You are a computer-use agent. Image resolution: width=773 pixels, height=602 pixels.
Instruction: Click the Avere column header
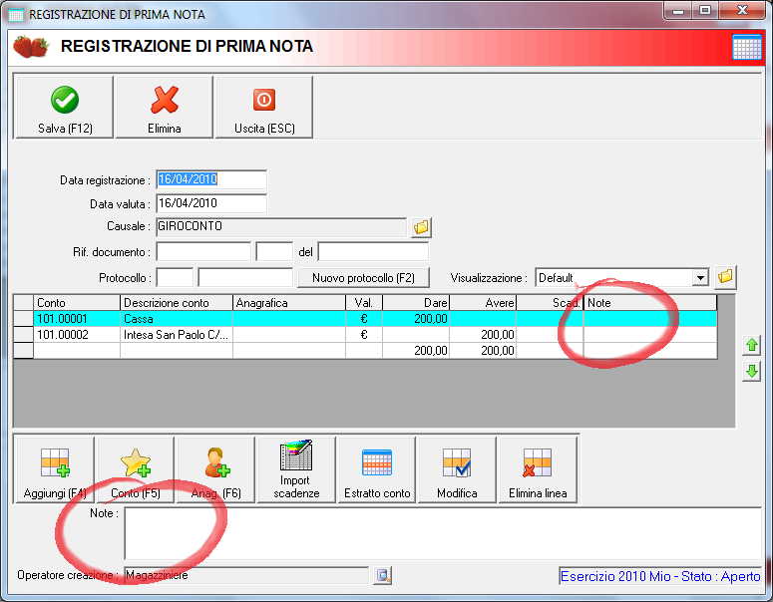pos(483,302)
